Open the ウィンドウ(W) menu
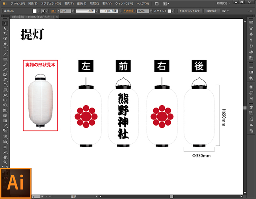 (x=124, y=4)
